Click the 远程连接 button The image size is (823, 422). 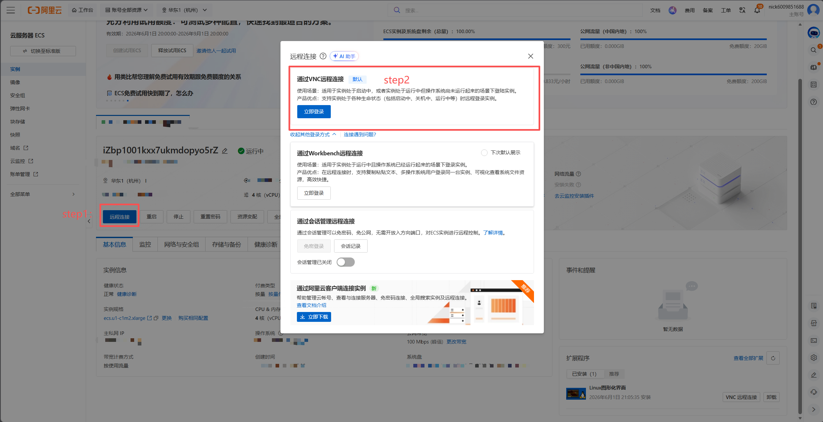[120, 217]
